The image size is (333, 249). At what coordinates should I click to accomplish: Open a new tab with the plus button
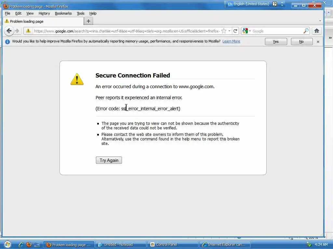coord(88,21)
